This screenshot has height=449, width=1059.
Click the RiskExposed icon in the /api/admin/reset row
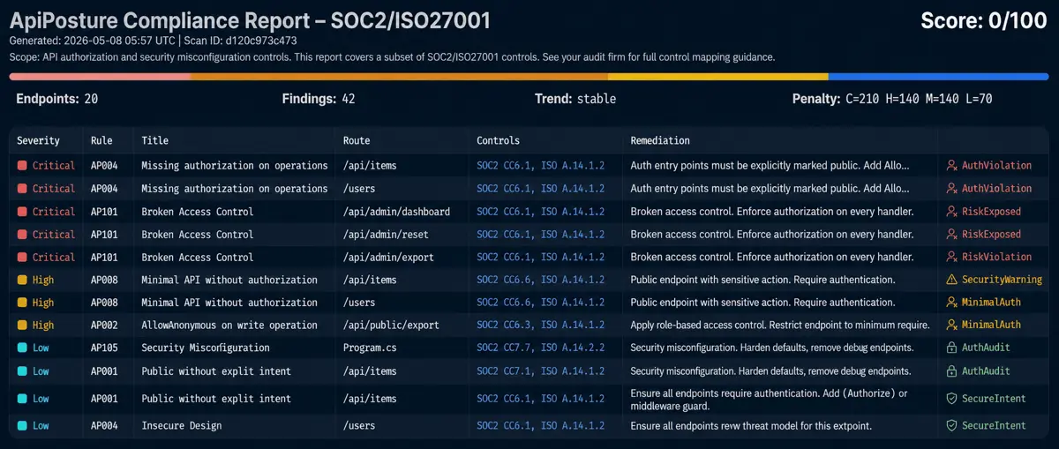tap(951, 234)
